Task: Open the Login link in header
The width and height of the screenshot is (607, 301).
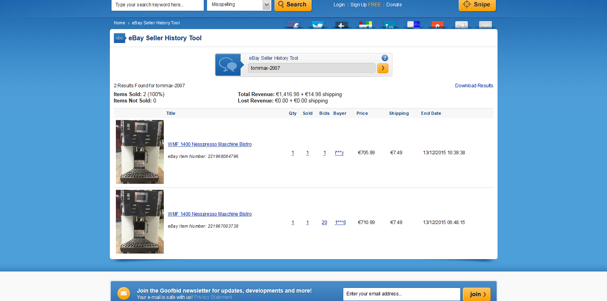Action: pos(339,5)
